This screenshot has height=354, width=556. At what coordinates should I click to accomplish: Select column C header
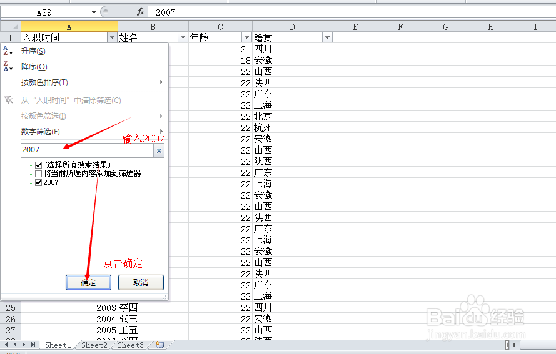220,27
